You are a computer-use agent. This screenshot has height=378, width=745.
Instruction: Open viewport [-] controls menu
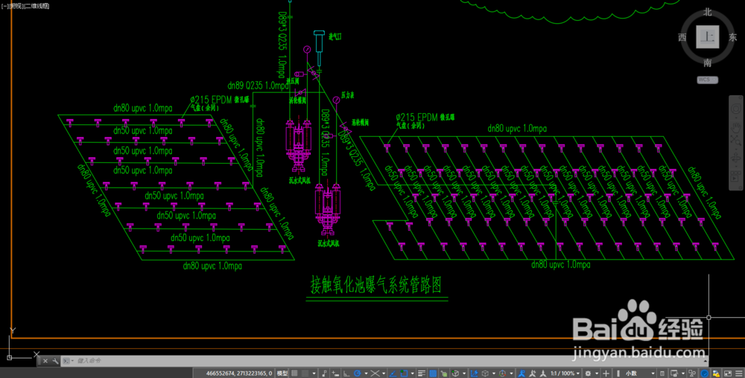pos(4,6)
